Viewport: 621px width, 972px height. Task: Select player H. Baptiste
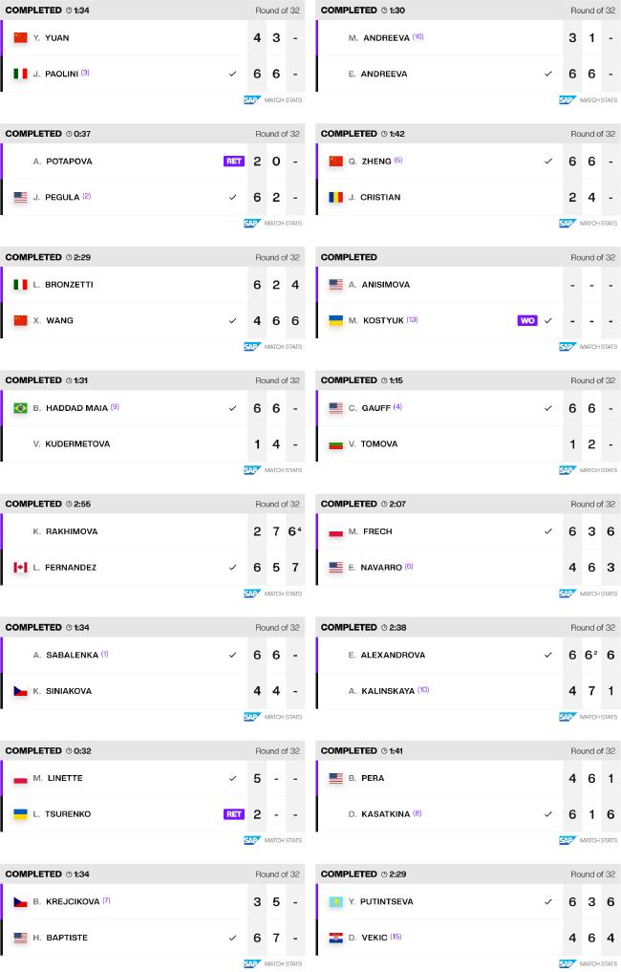[60, 938]
